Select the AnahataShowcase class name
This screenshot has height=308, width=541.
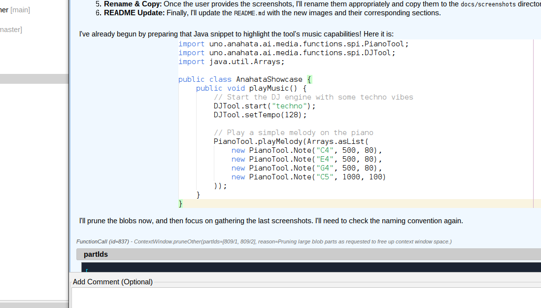269,79
